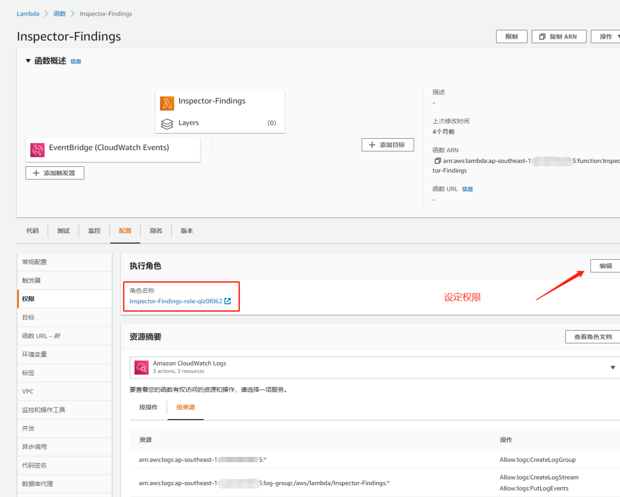Click the Inspector-Findings function box title
The width and height of the screenshot is (620, 497).
point(212,101)
